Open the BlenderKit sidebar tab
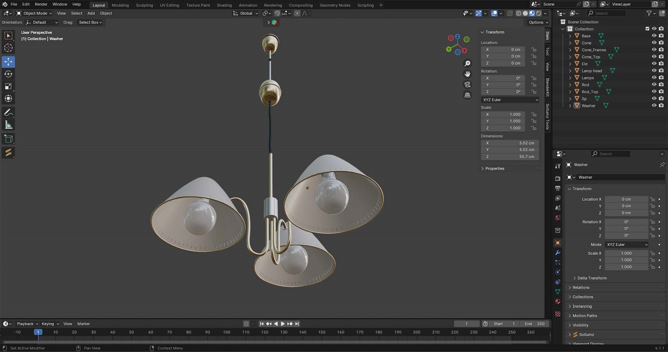This screenshot has width=668, height=352. point(547,87)
